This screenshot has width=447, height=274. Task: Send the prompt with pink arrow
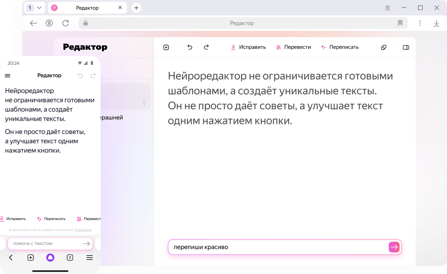(x=394, y=247)
